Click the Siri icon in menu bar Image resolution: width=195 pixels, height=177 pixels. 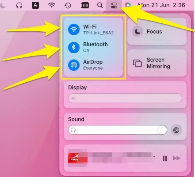[x=128, y=5]
